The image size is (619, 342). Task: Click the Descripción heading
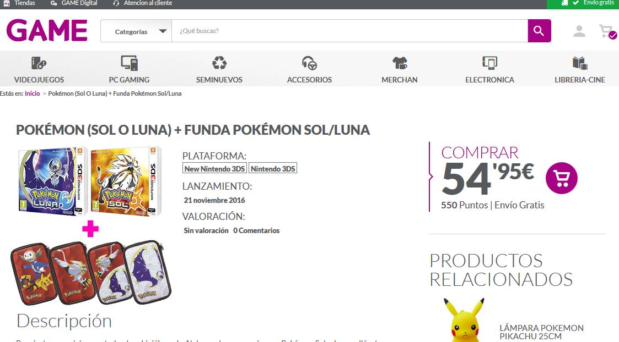(x=64, y=321)
